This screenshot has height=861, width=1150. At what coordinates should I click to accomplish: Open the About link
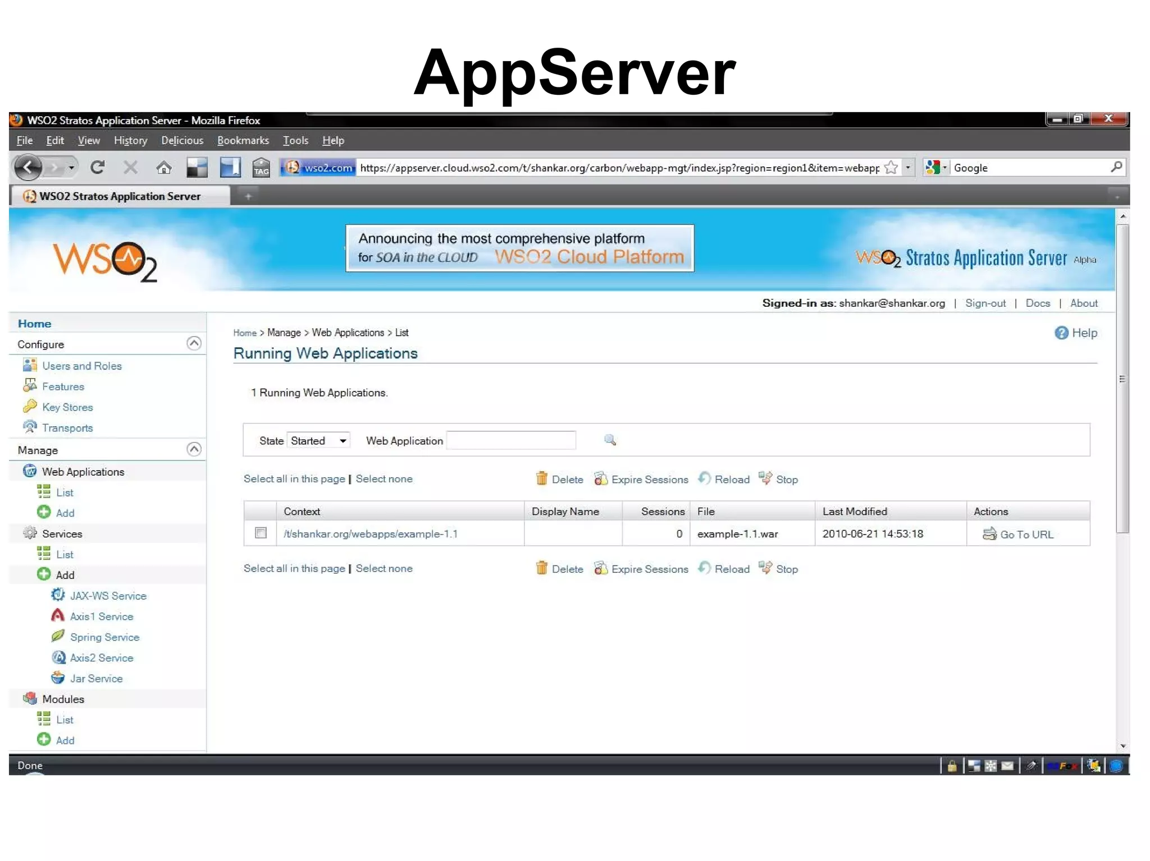[1084, 303]
